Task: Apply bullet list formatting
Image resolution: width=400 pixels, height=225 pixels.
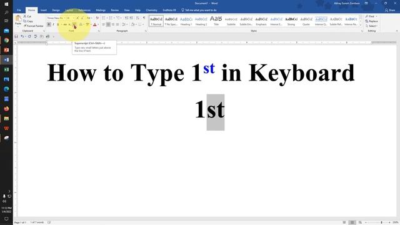Action: 104,18
